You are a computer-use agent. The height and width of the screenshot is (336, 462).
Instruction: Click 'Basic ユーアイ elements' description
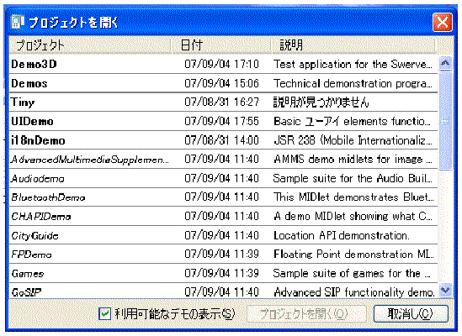352,121
